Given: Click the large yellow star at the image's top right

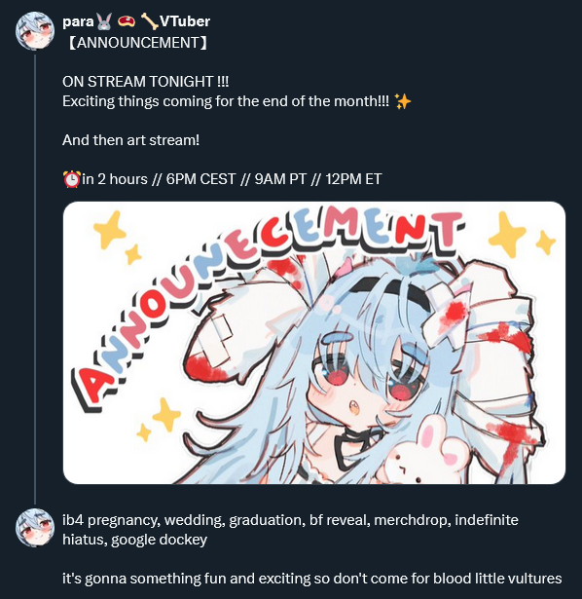Looking at the screenshot, I should pos(507,235).
